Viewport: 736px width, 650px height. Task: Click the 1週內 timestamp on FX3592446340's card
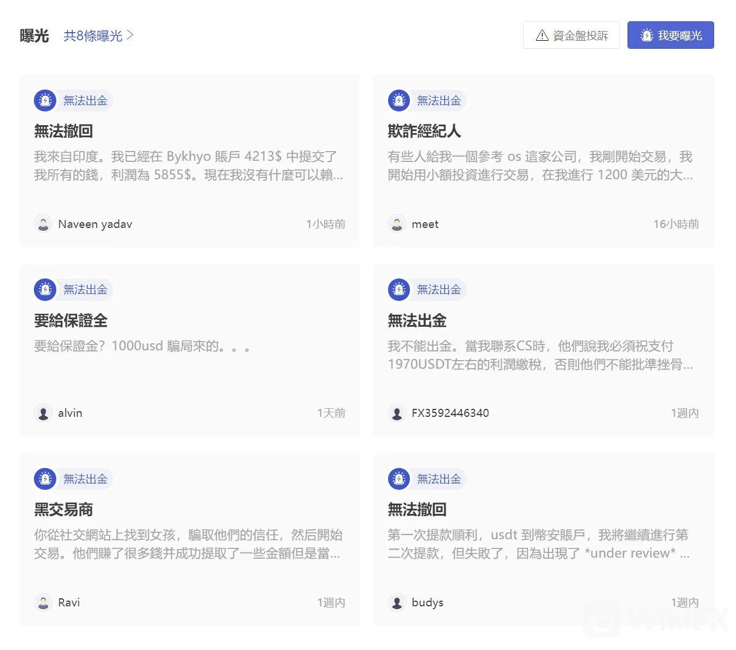685,413
